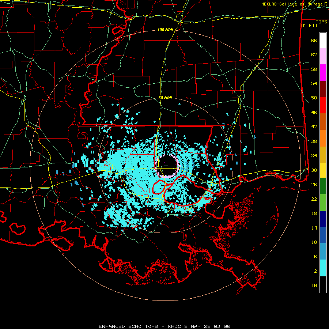
Task: Select the medium blue 18 kft swatch
Action: click(x=323, y=235)
